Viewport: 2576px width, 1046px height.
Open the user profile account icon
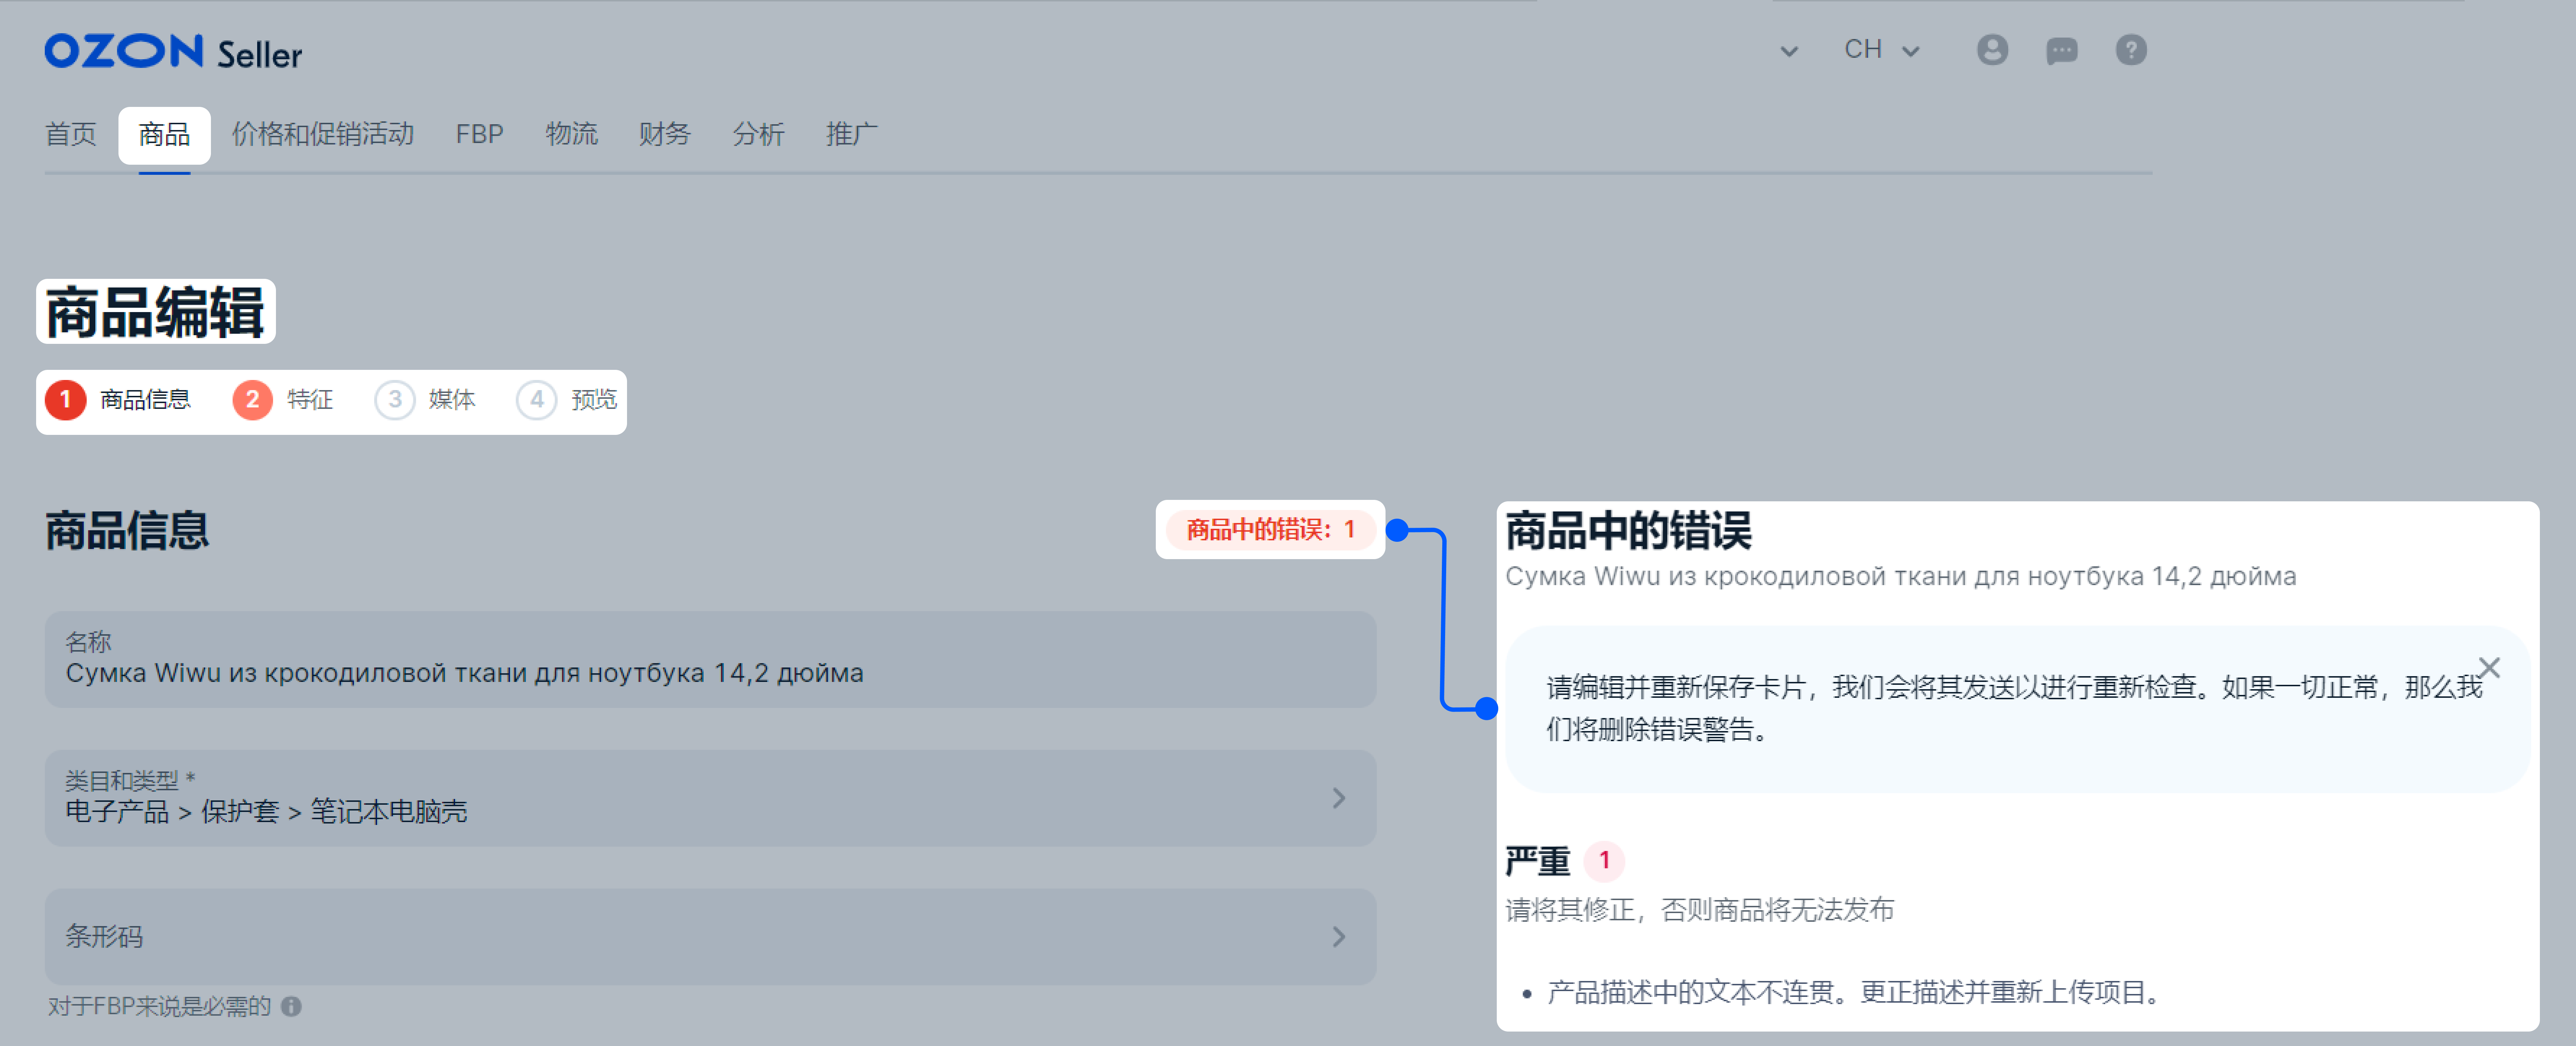tap(1992, 50)
